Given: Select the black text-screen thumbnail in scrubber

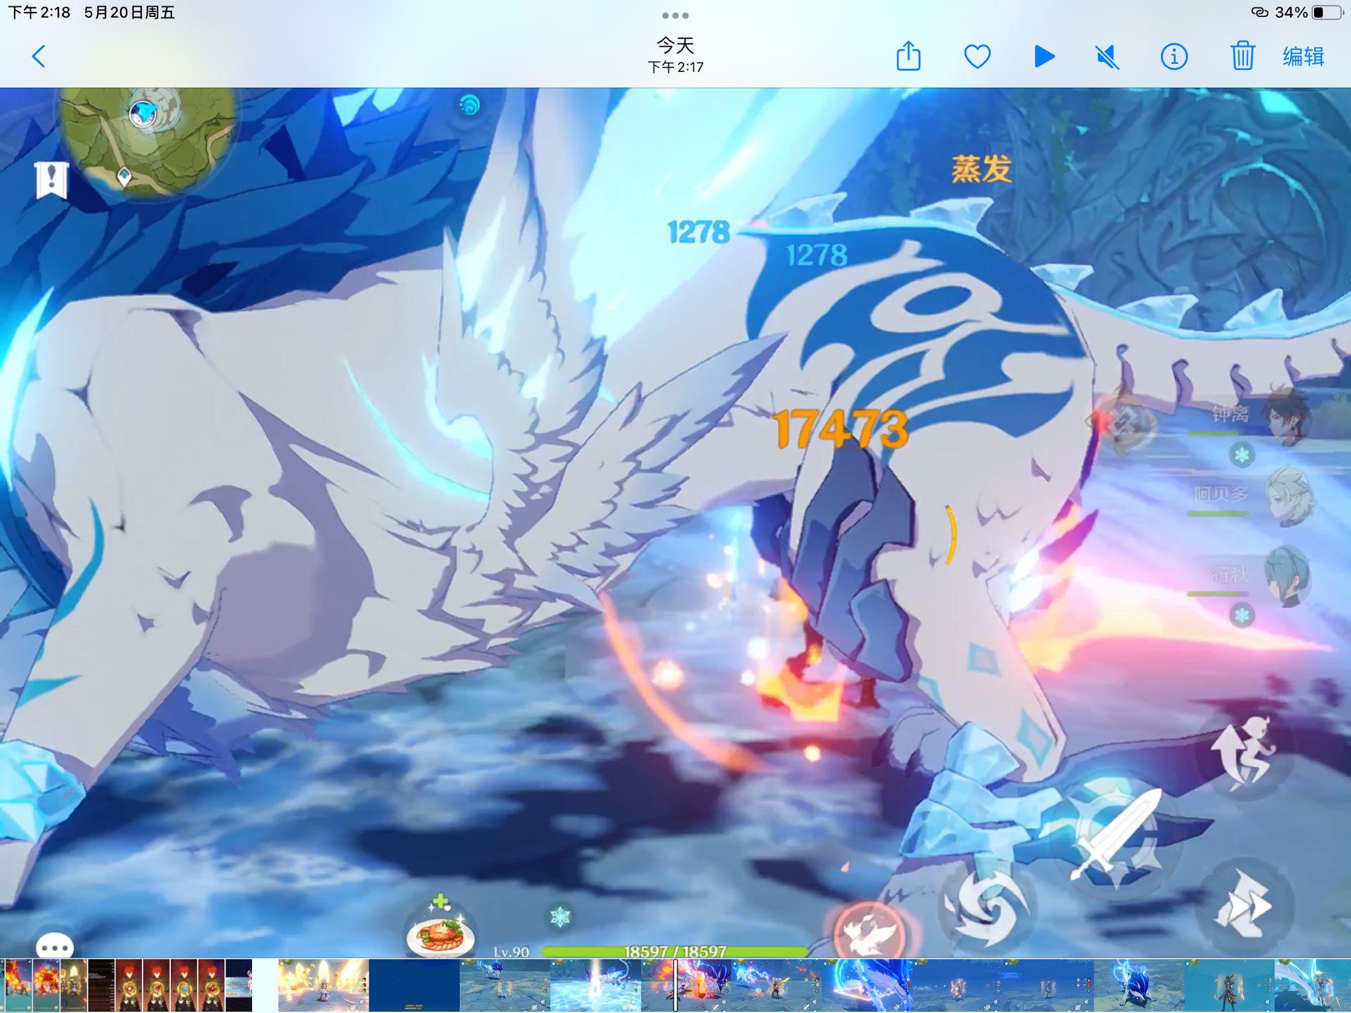Looking at the screenshot, I should click(x=102, y=985).
